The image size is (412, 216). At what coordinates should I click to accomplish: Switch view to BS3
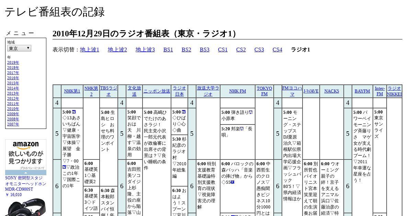205,50
